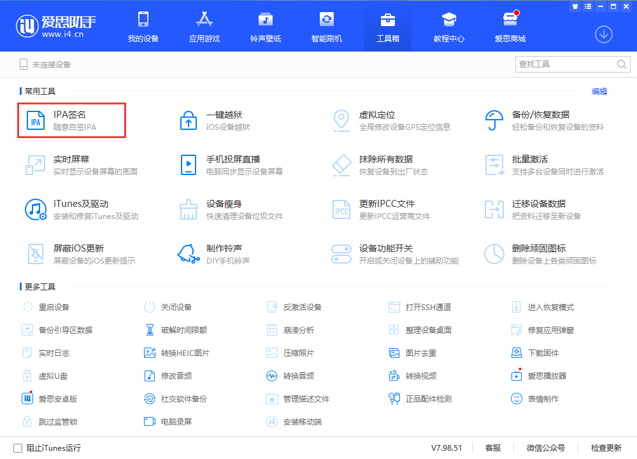Click the skin shirt icon in title bar
This screenshot has height=459, width=637.
click(x=575, y=6)
